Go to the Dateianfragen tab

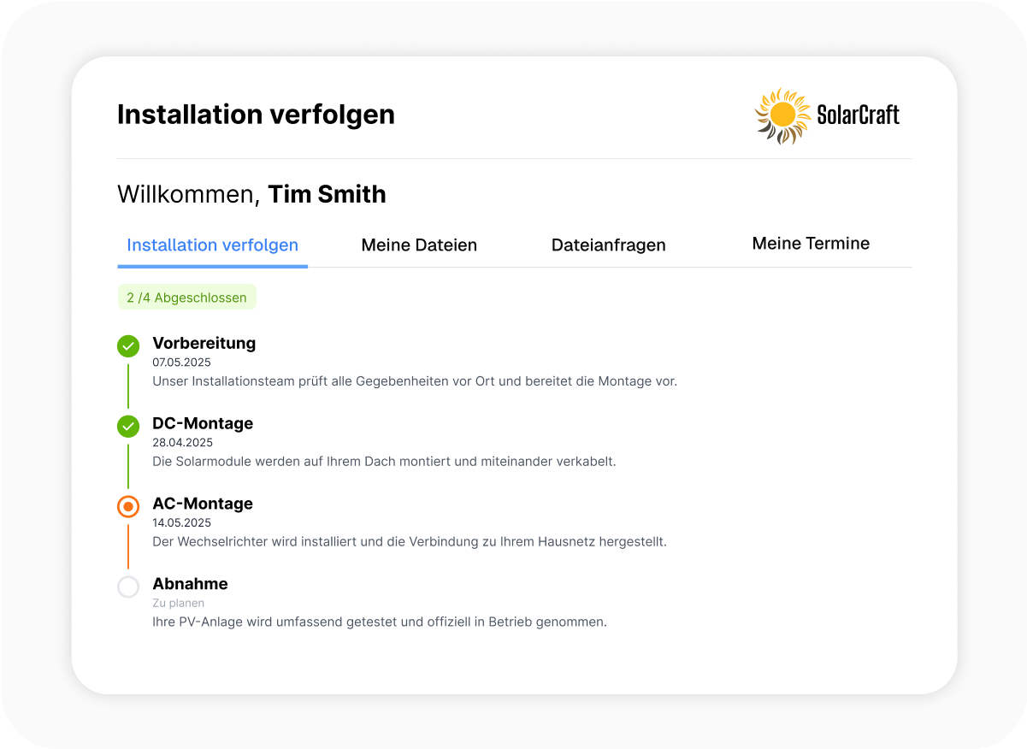coord(609,245)
